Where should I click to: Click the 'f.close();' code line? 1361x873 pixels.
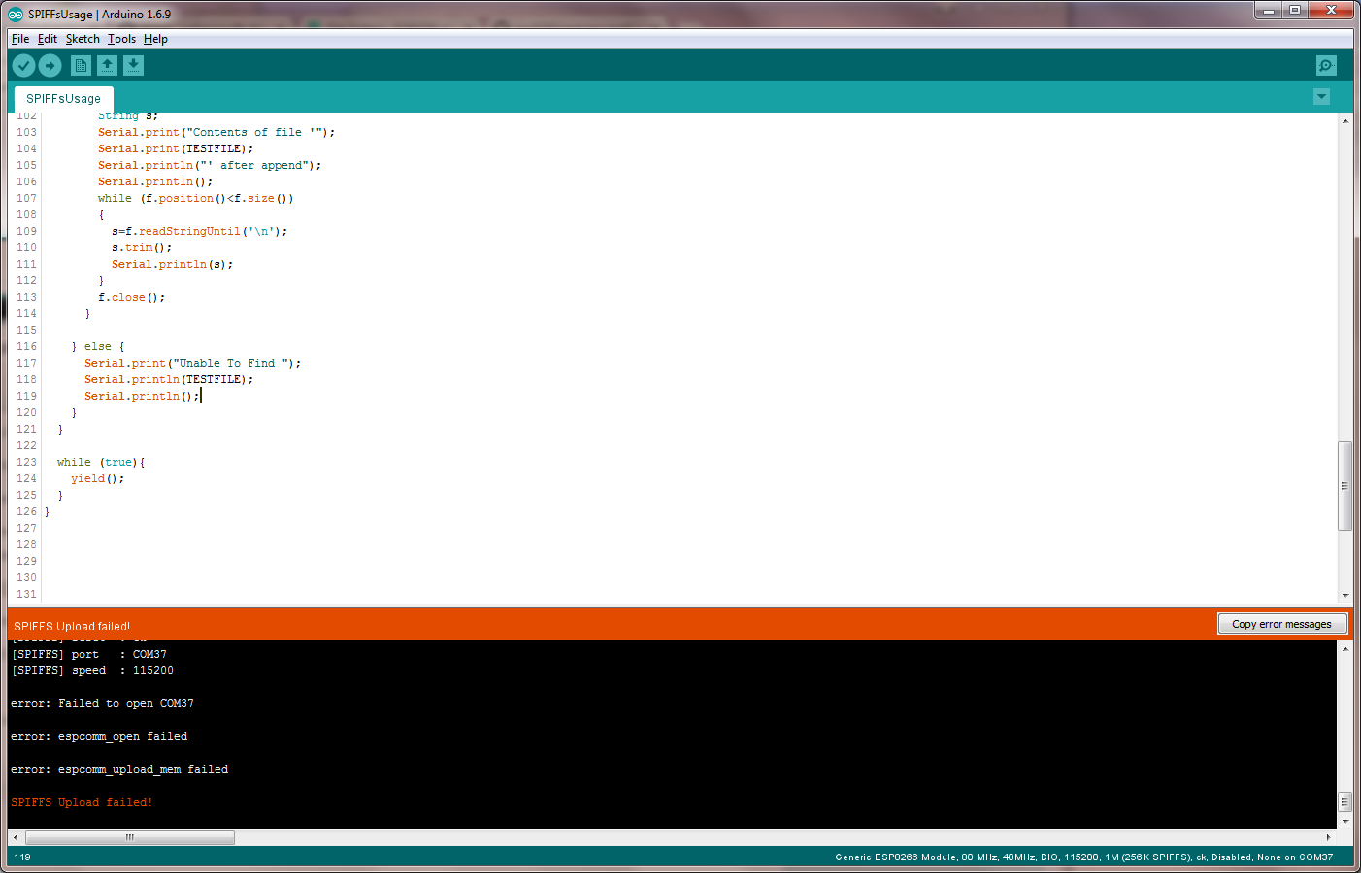(x=131, y=297)
